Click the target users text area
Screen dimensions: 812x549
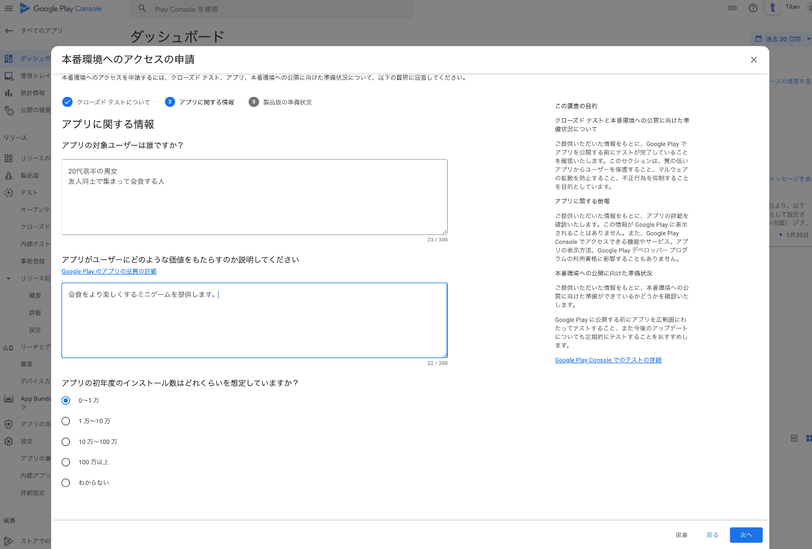pyautogui.click(x=255, y=197)
